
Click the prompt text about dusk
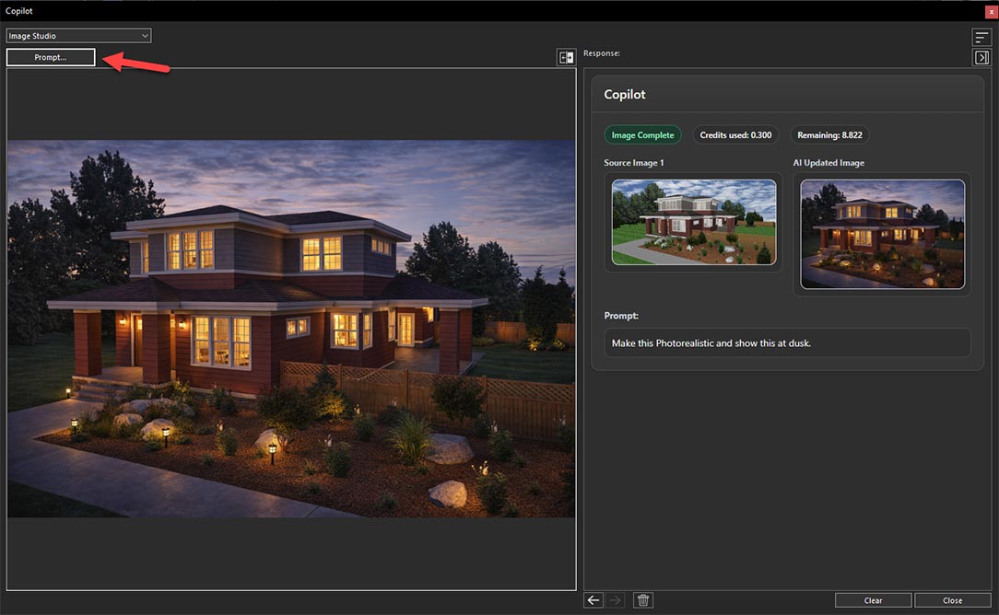tap(711, 343)
